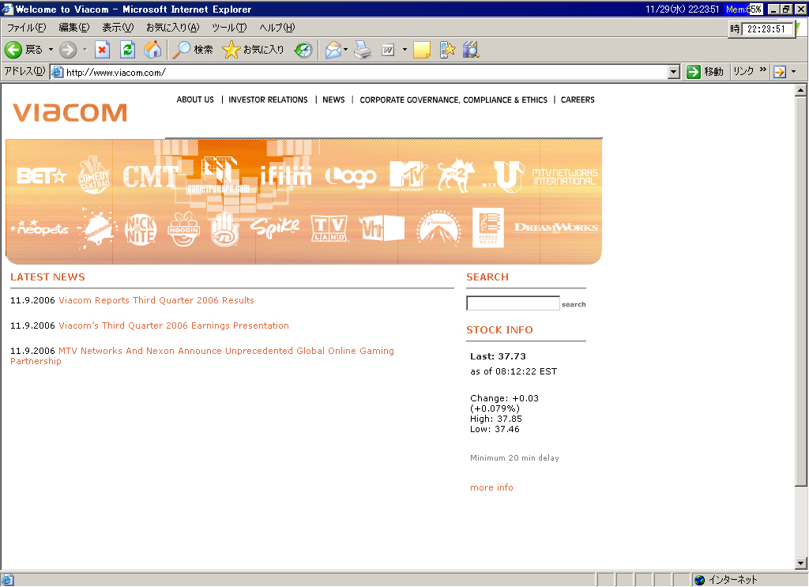
Task: Open the History toolbar icon
Action: coord(303,50)
